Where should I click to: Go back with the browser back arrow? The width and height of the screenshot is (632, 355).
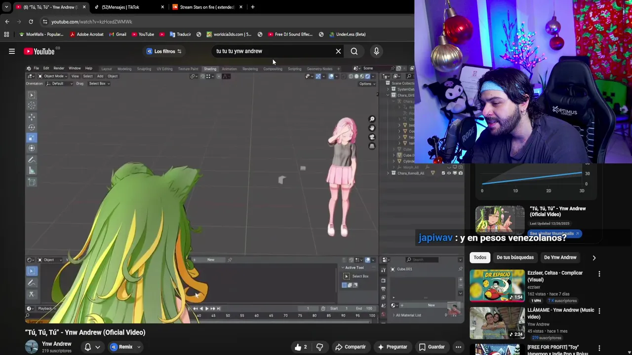[7, 22]
